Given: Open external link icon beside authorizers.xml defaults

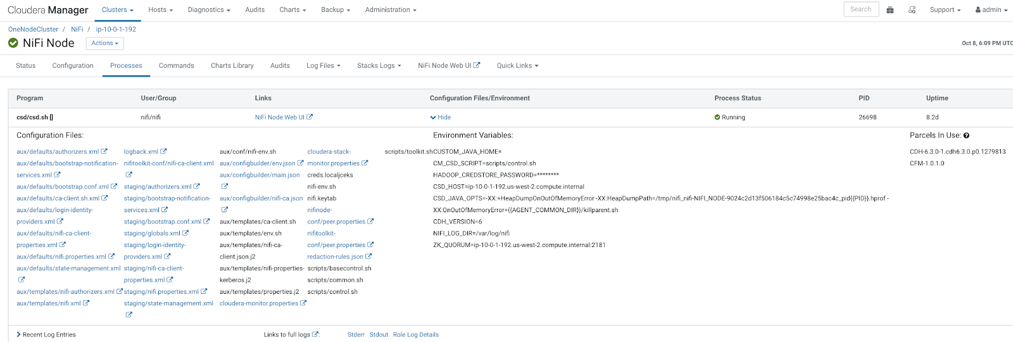Looking at the screenshot, I should (104, 151).
